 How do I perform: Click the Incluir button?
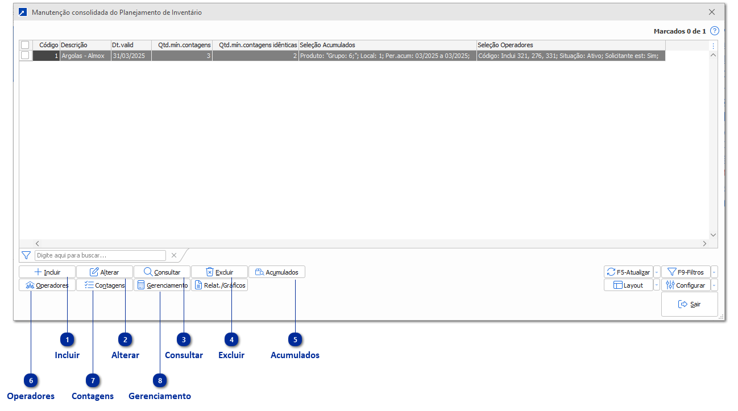click(47, 272)
